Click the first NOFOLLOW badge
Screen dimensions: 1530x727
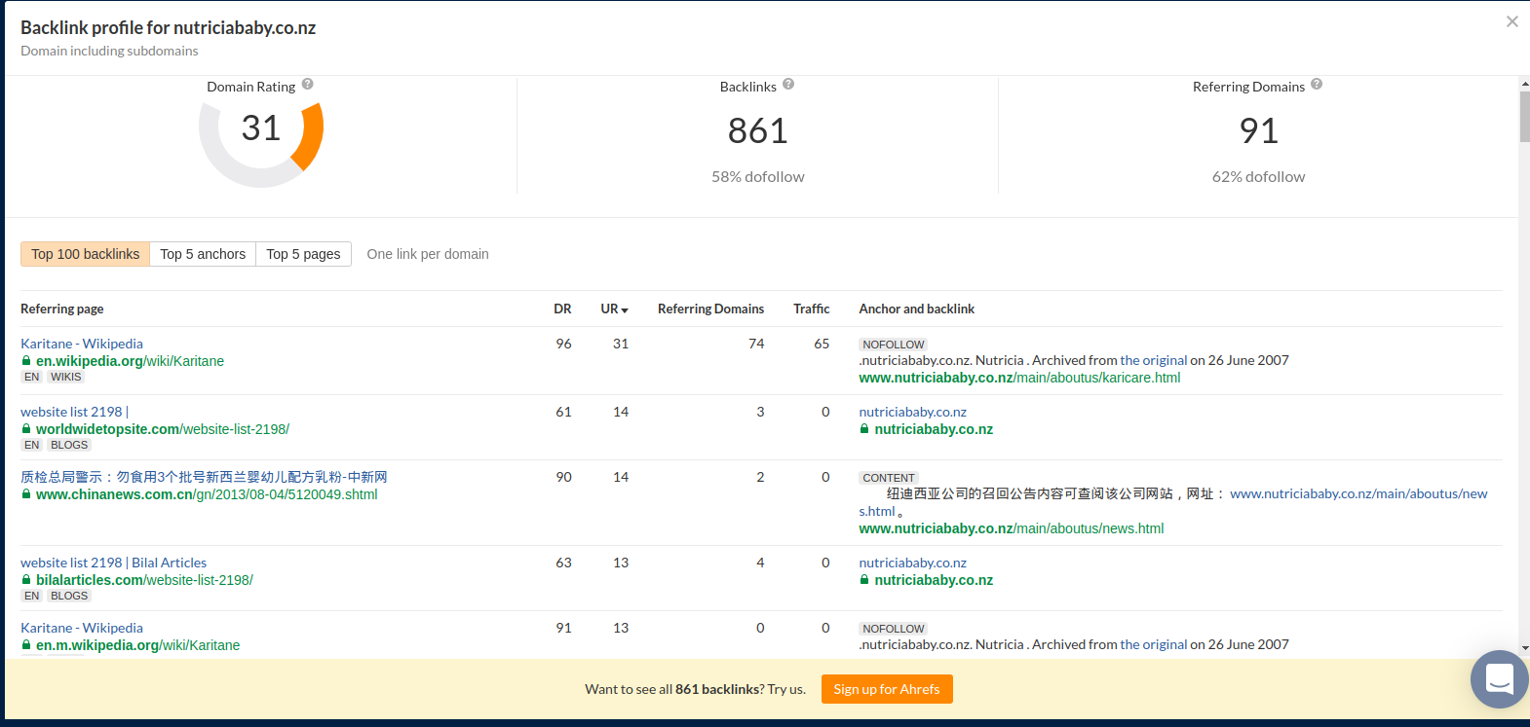(894, 345)
